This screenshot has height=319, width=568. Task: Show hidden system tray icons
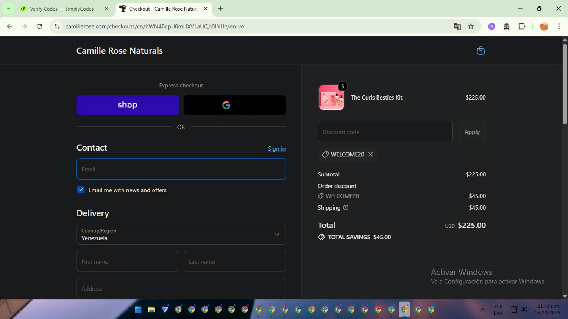pos(482,310)
